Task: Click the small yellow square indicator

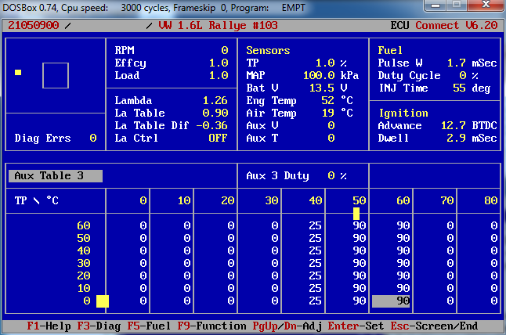Action: click(18, 73)
